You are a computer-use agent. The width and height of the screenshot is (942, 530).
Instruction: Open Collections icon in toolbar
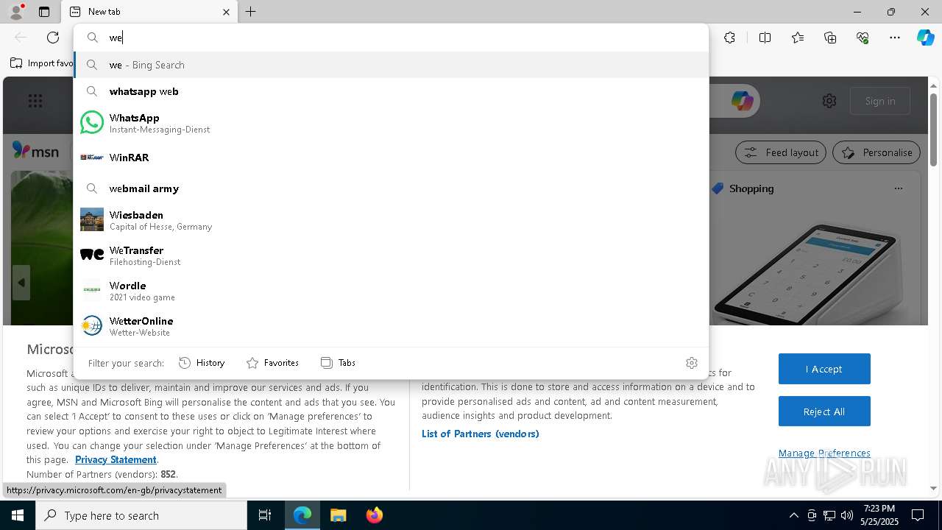pos(830,38)
